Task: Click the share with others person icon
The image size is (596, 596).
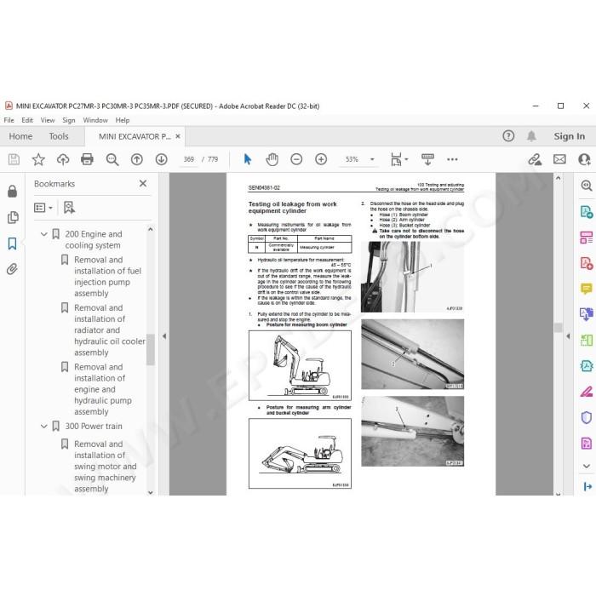Action: 584,159
